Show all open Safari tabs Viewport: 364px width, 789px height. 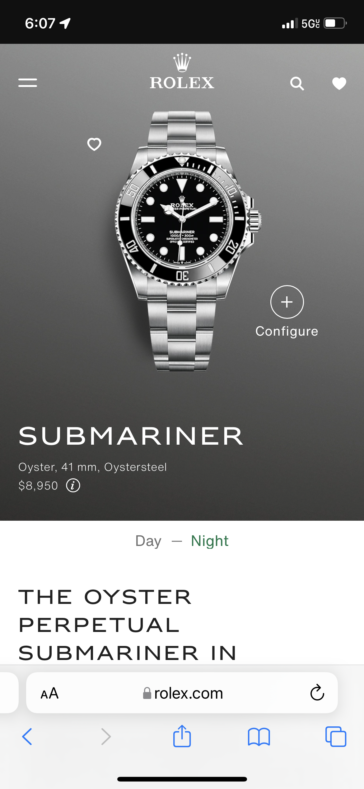pos(336,737)
